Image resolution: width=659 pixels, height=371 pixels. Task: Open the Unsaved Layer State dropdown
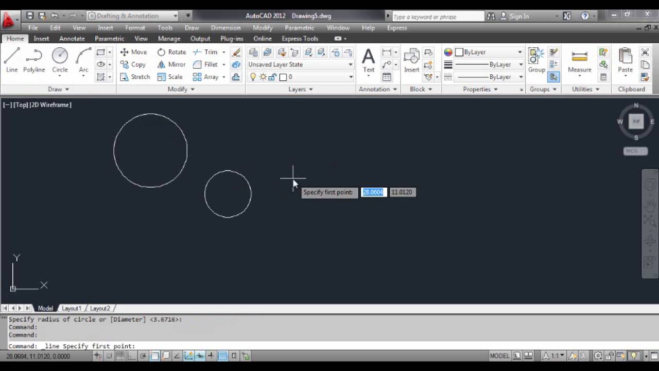[x=301, y=64]
